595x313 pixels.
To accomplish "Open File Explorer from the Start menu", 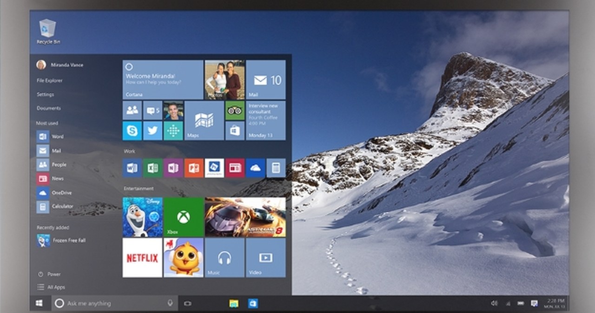I will click(x=51, y=80).
